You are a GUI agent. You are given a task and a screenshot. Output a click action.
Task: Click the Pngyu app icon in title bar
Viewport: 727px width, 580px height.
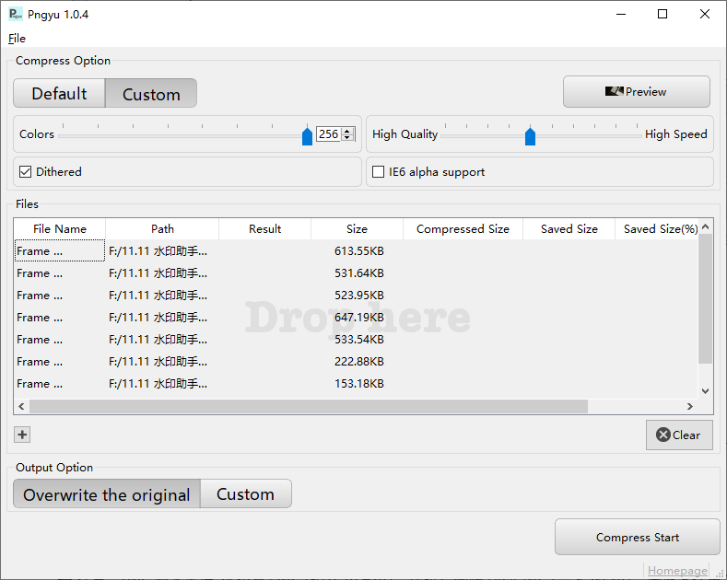16,14
